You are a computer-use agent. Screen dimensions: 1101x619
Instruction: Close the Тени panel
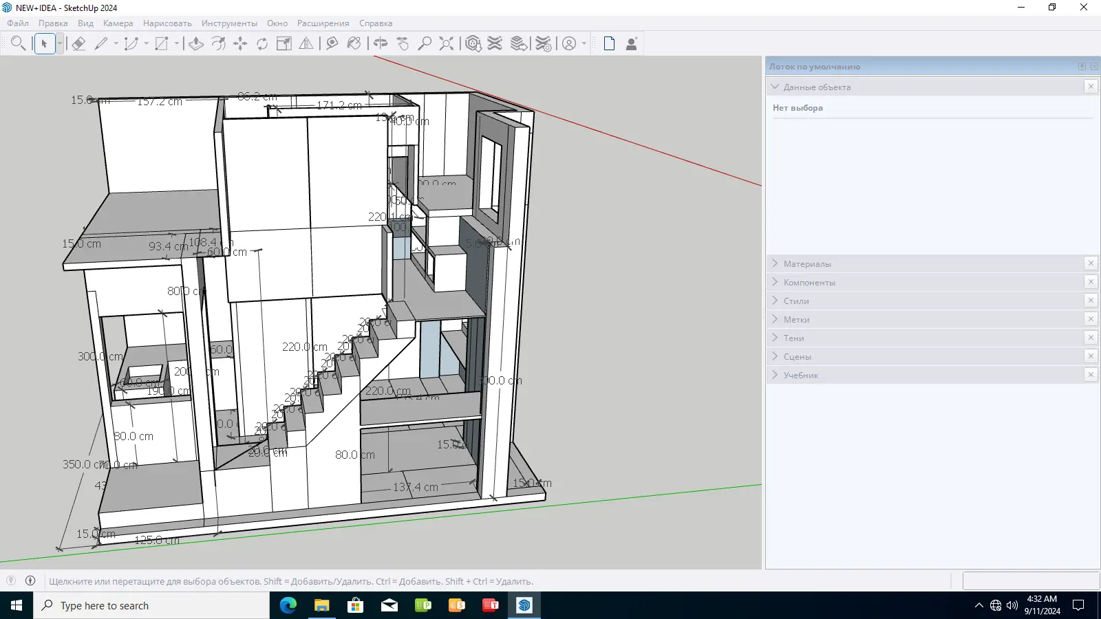[1091, 338]
